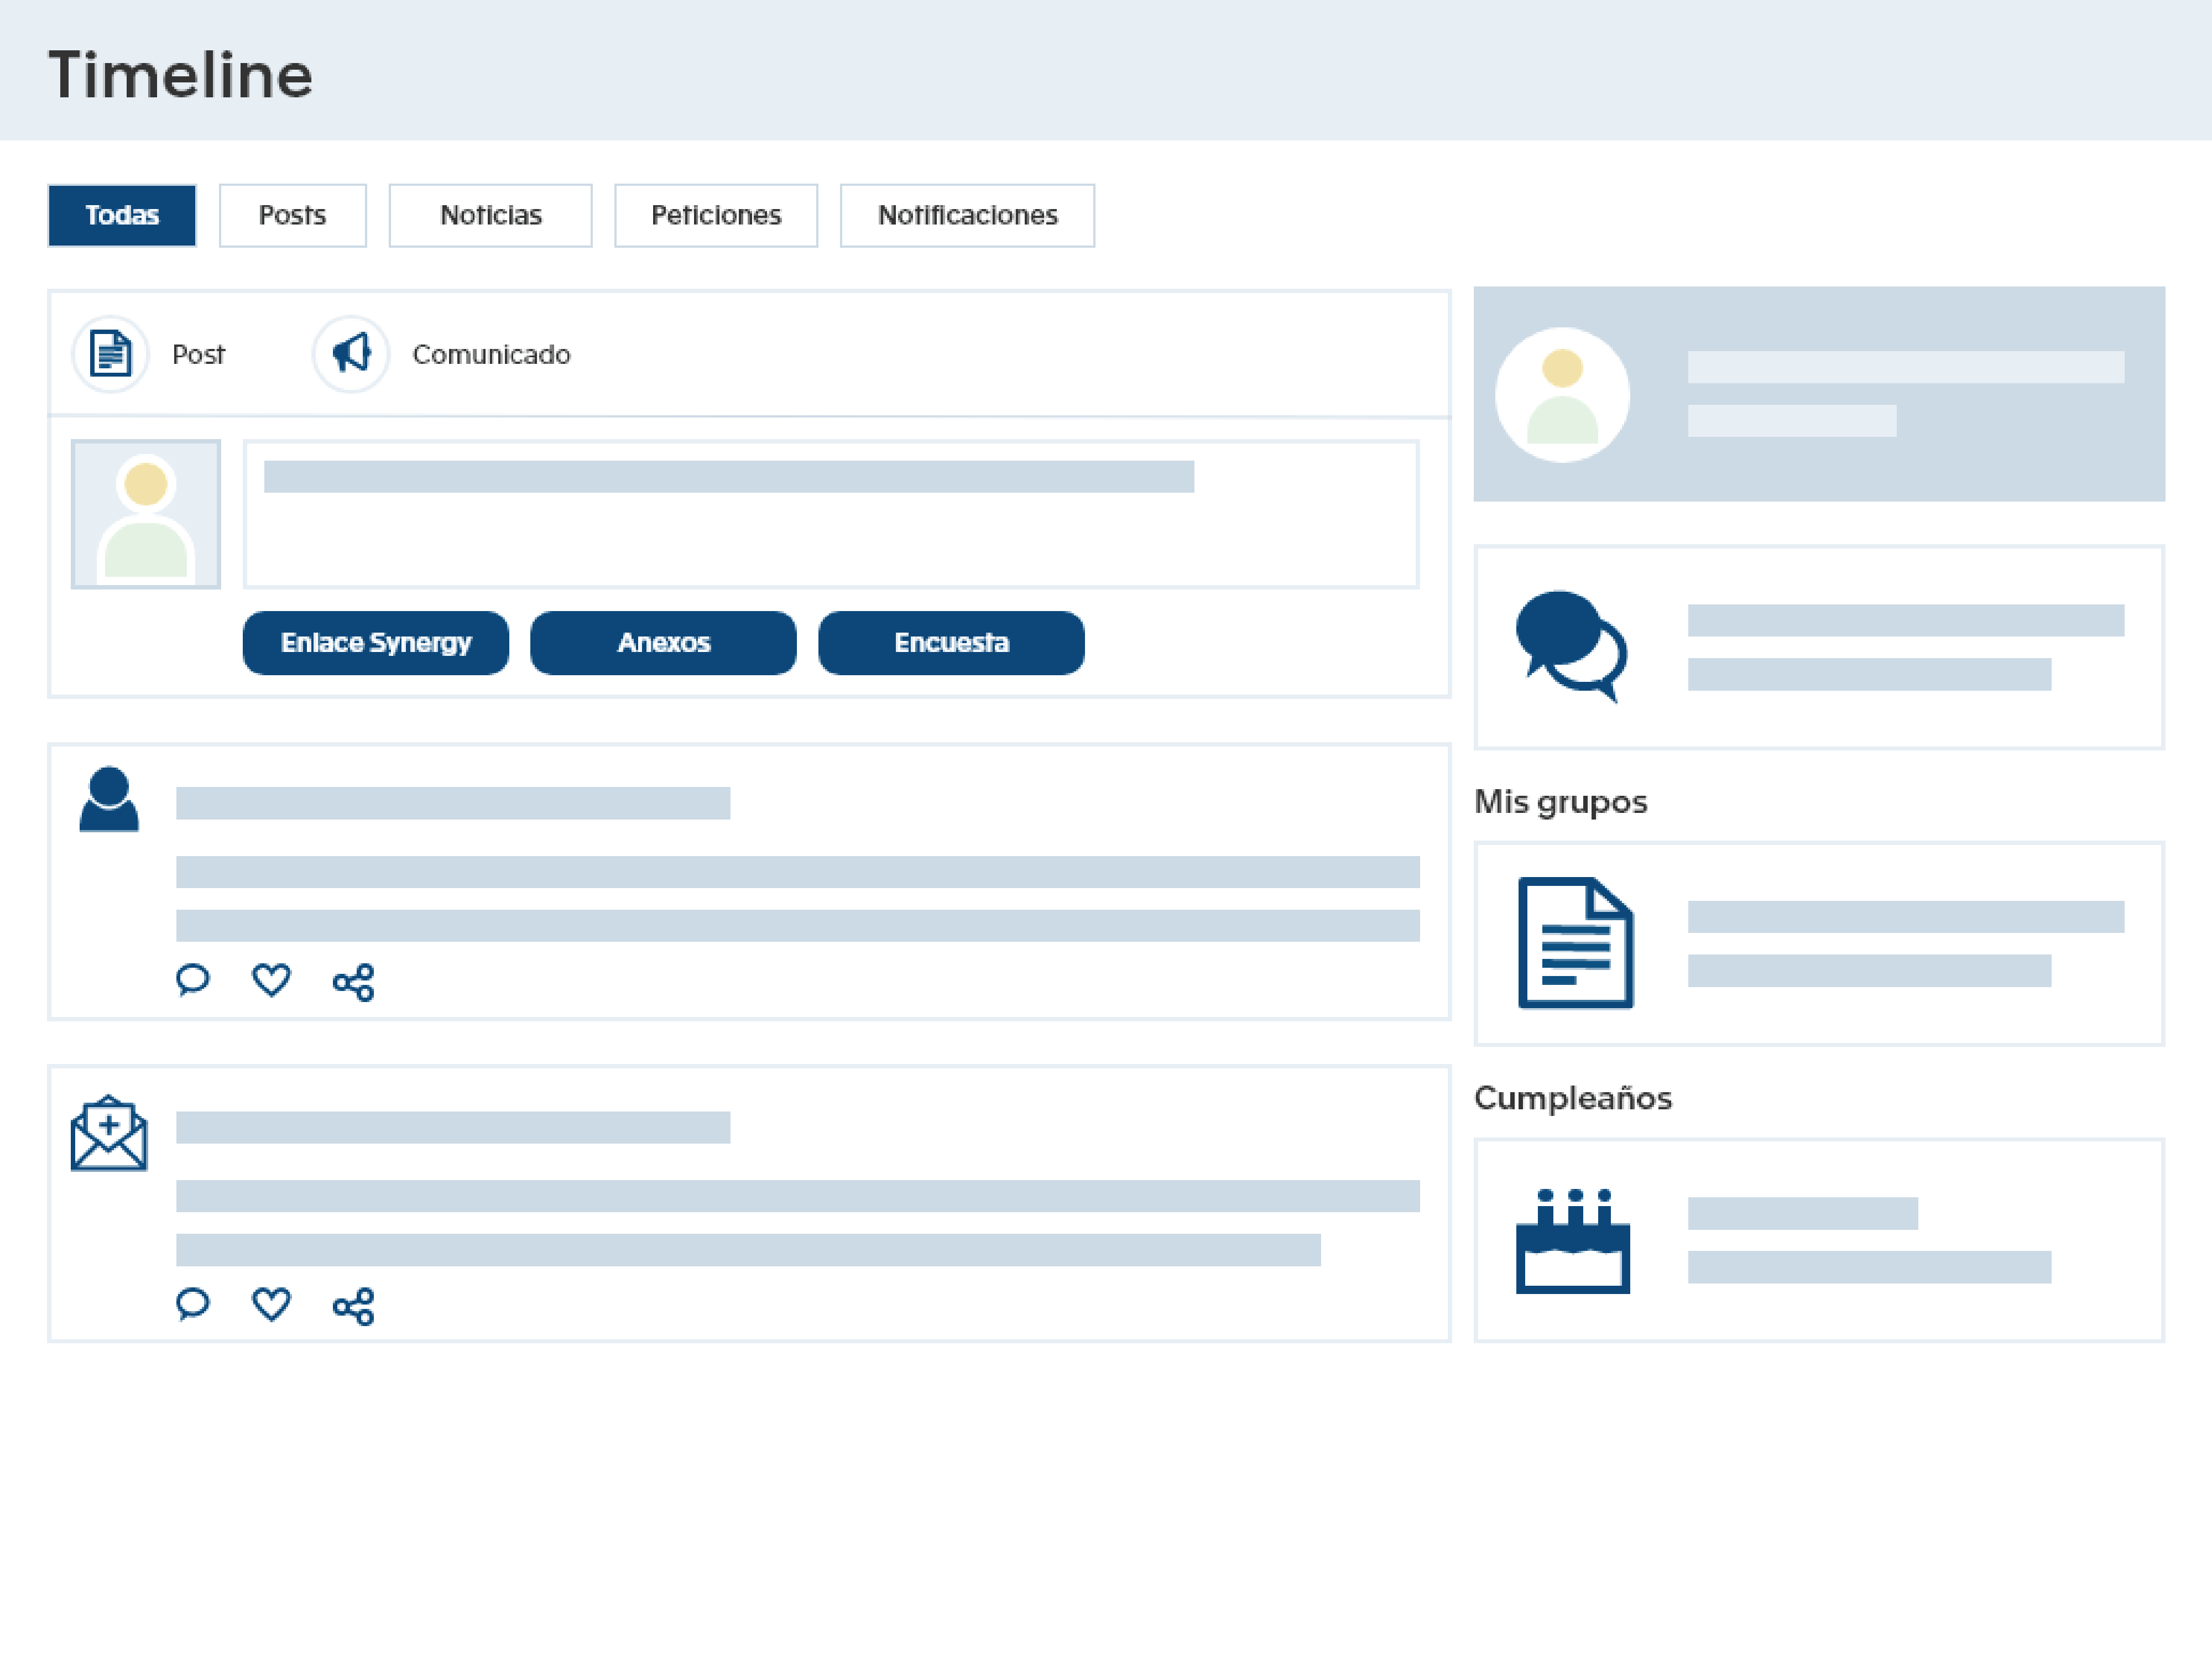This screenshot has width=2212, height=1659.
Task: Switch to the Noticias tab
Action: (x=490, y=214)
